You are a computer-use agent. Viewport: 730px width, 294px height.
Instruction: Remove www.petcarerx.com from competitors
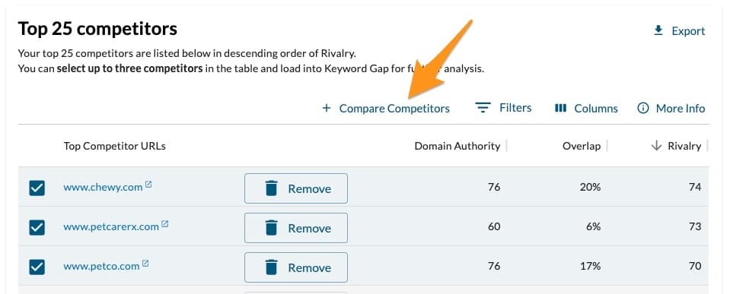click(x=296, y=228)
